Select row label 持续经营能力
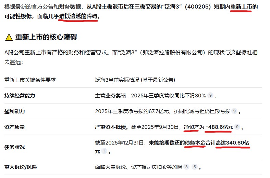This screenshot has width=270, height=178. point(20,95)
